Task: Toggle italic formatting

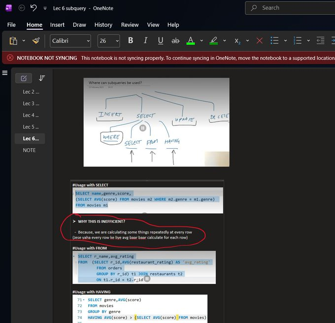Action: [145, 40]
